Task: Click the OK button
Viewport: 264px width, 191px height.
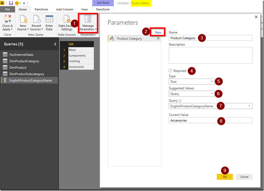Action: click(x=225, y=177)
